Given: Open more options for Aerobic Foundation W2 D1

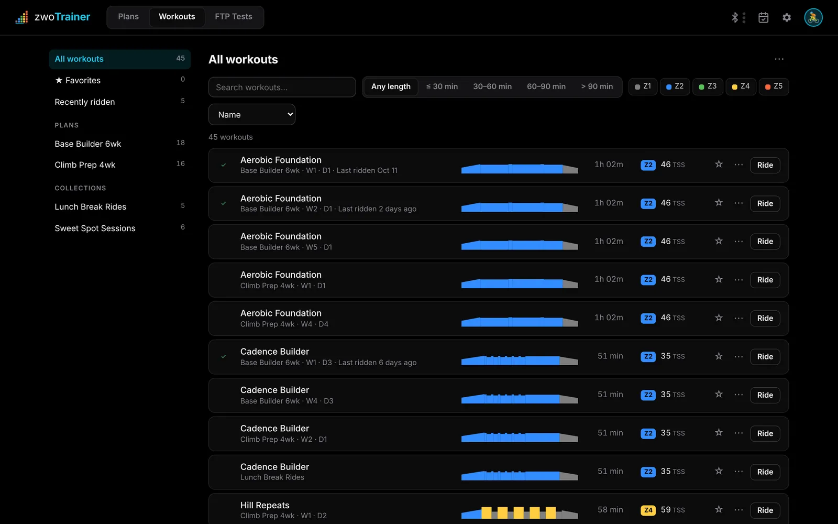Looking at the screenshot, I should (x=738, y=203).
